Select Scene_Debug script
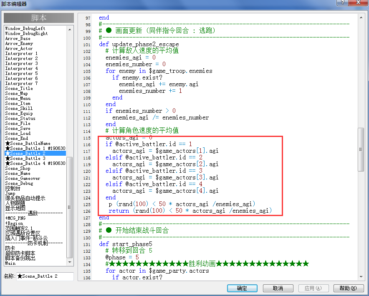This screenshot has width=369, height=296. coord(19,183)
